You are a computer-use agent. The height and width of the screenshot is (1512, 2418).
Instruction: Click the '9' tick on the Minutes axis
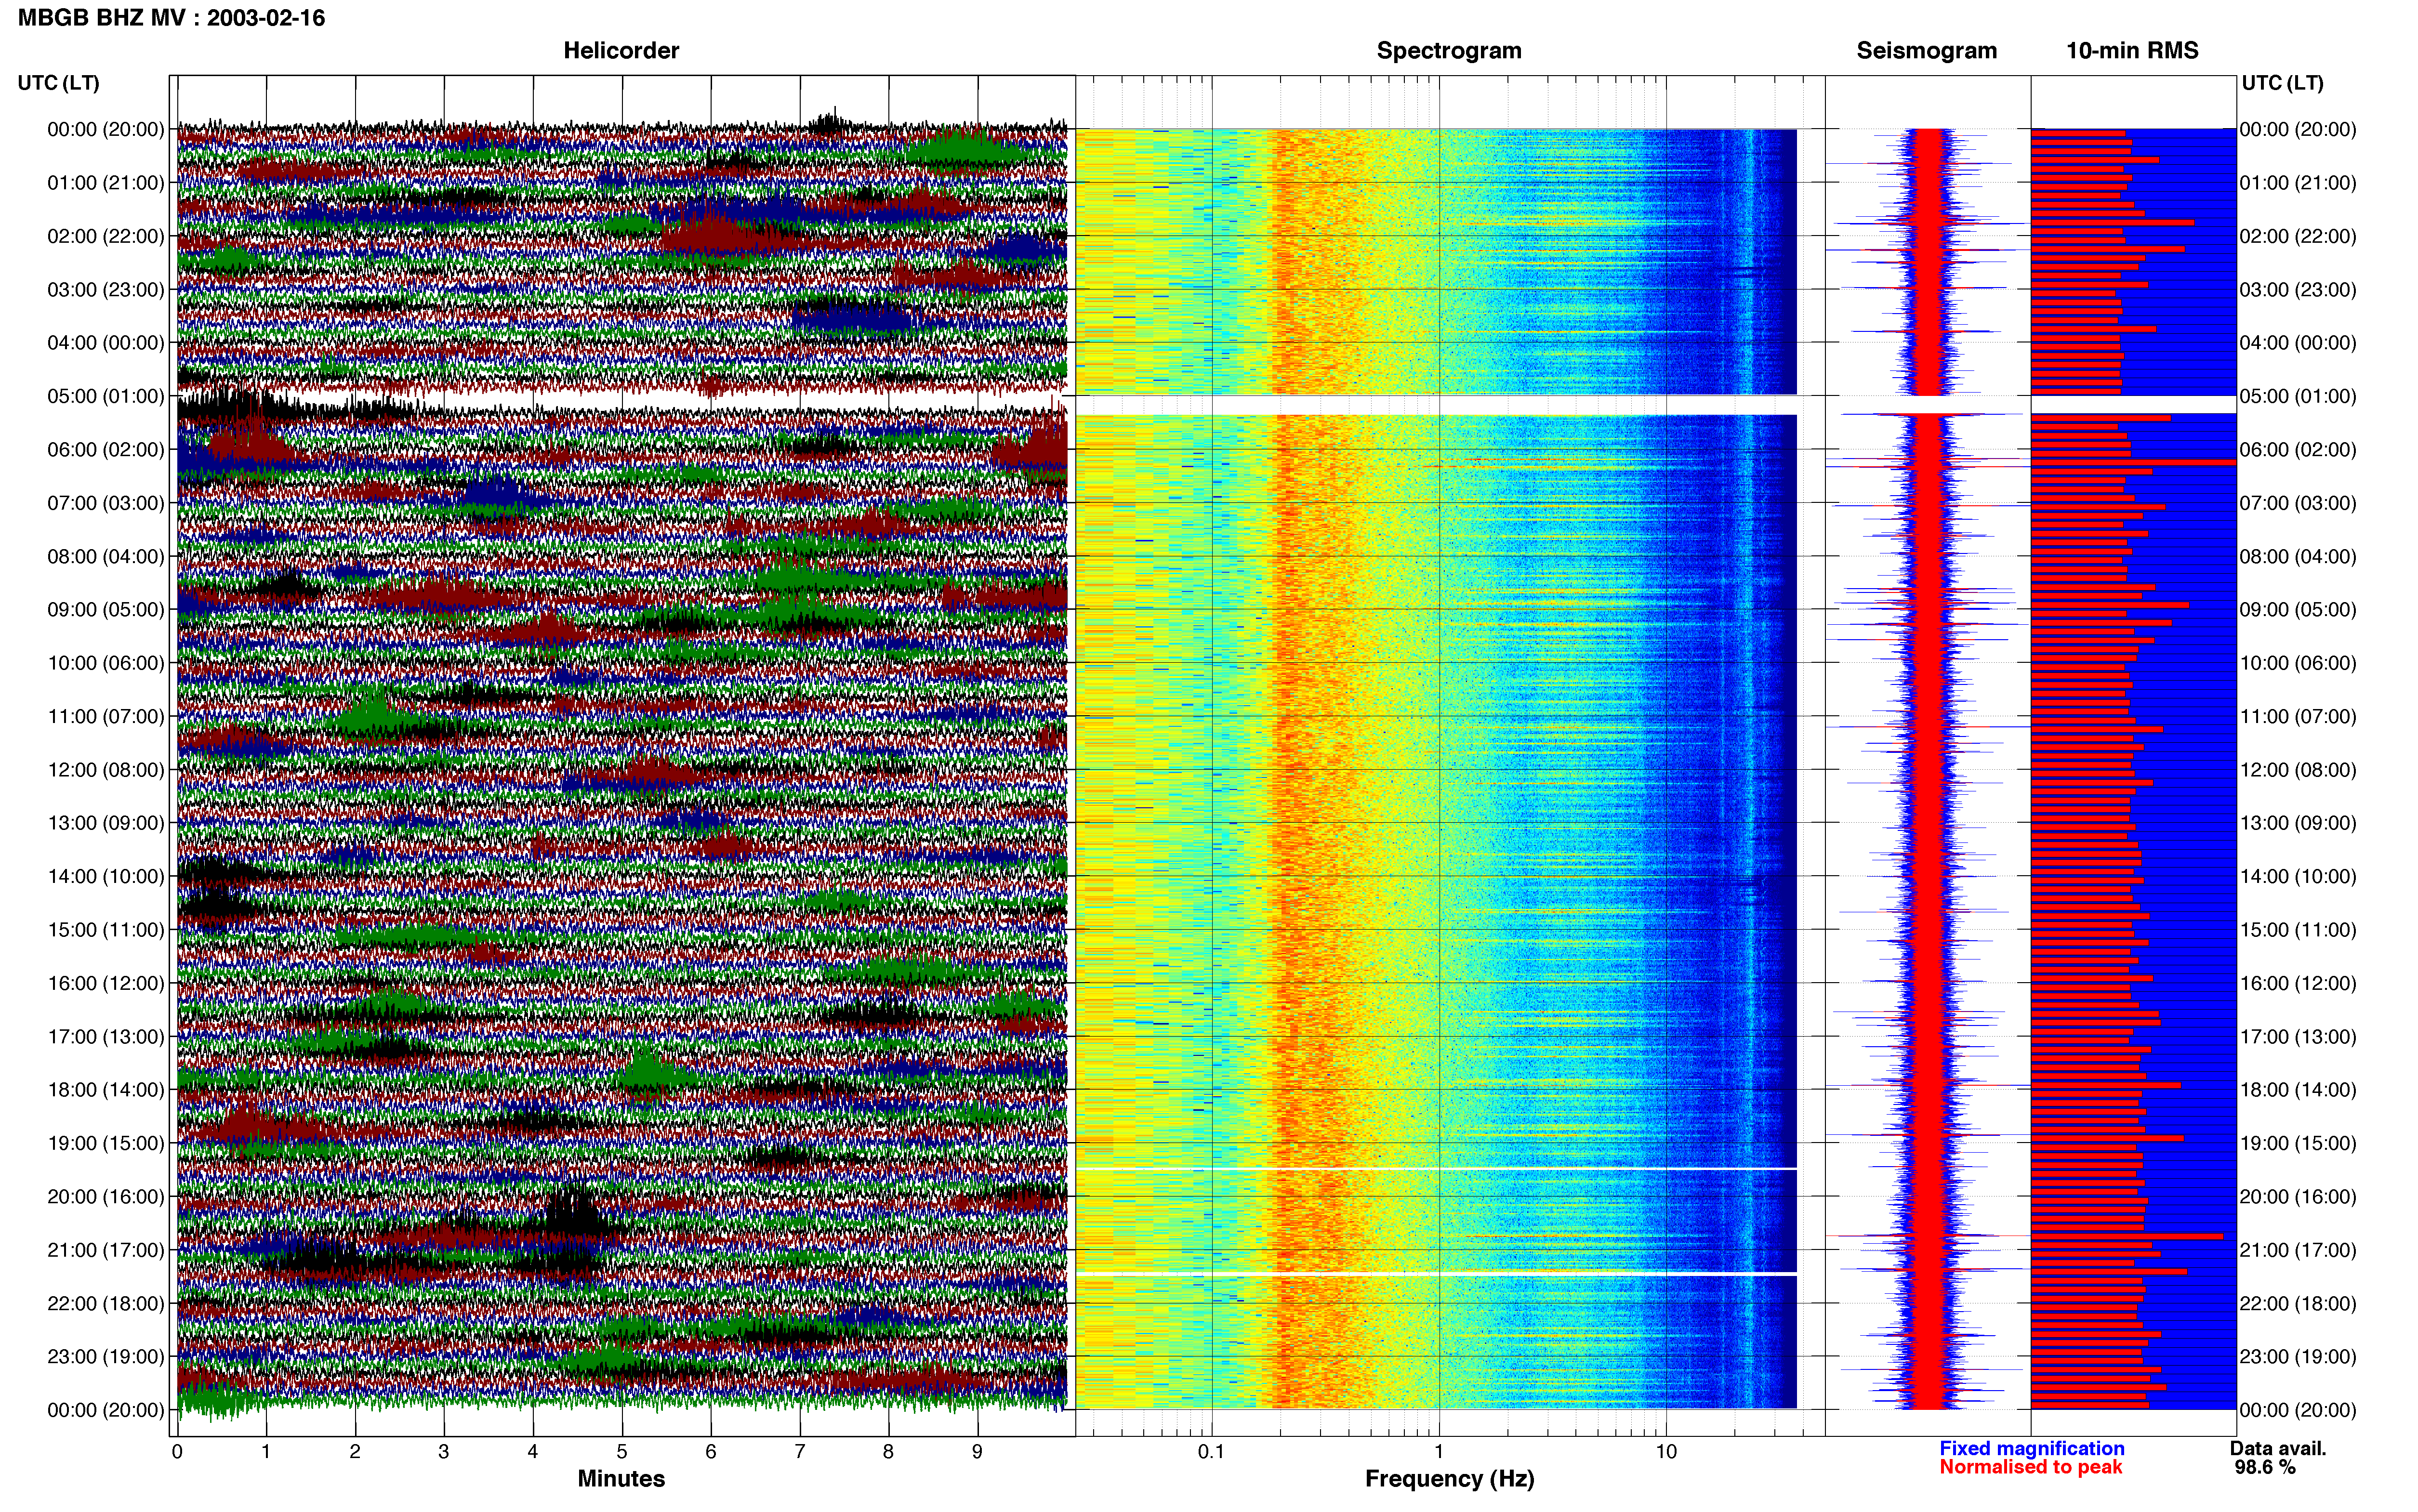click(977, 1452)
